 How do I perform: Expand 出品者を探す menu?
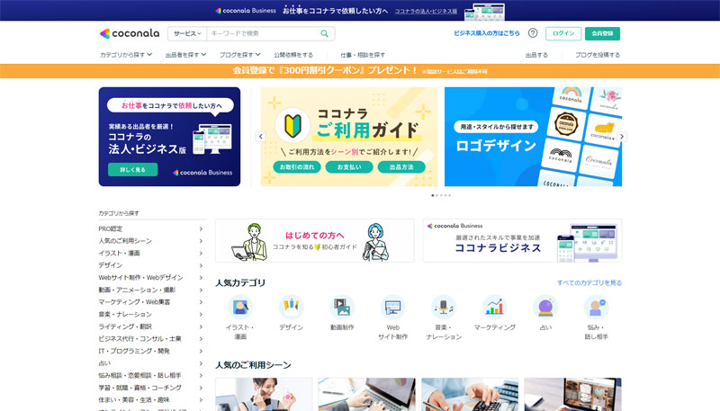pos(185,55)
